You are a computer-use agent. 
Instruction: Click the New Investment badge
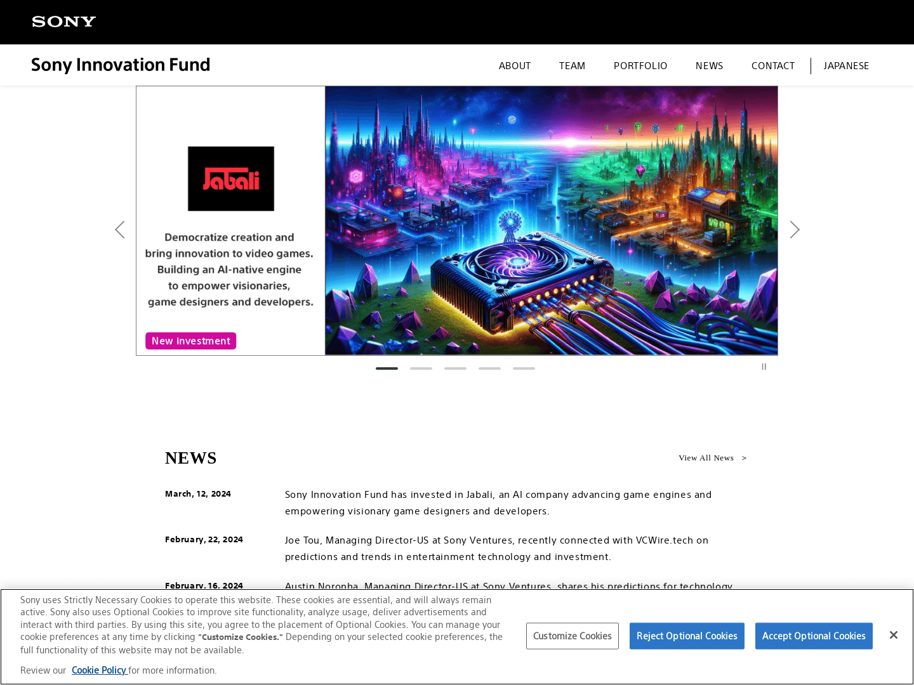(x=190, y=341)
